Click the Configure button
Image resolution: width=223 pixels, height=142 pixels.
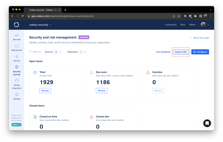pyautogui.click(x=200, y=52)
